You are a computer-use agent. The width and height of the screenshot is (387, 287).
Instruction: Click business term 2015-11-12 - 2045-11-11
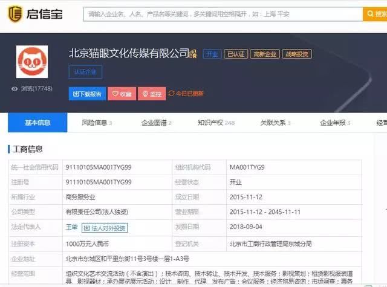[x=265, y=212]
